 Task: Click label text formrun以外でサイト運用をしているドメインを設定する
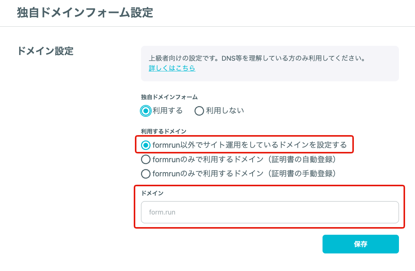250,145
